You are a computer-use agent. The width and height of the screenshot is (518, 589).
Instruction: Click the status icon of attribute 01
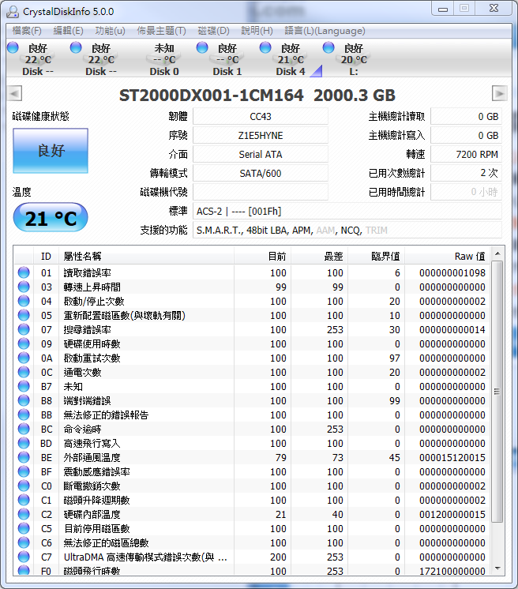(x=24, y=272)
